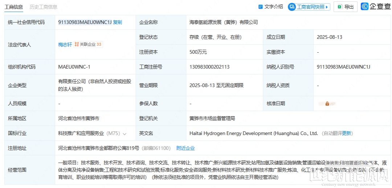Click the 工商官网快照 camera icon
Viewport: 392px width, 188px height.
(292, 7)
